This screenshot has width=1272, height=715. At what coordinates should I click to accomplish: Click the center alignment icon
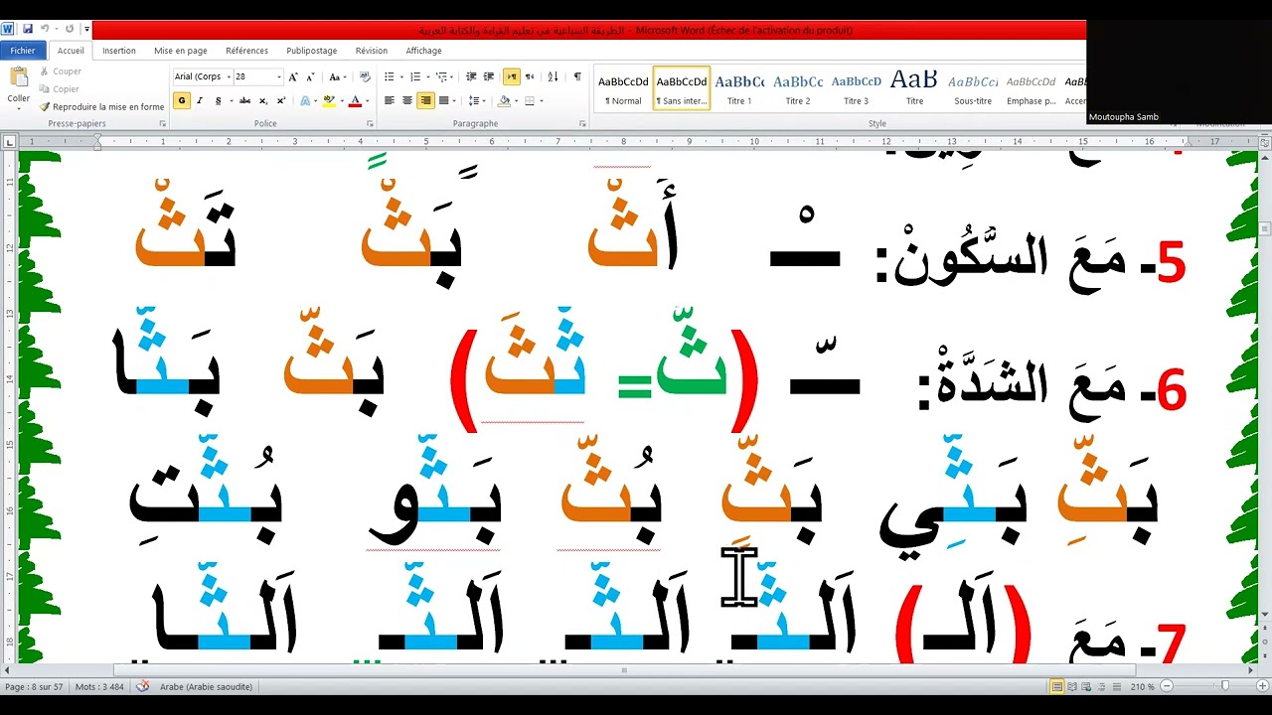pyautogui.click(x=407, y=100)
